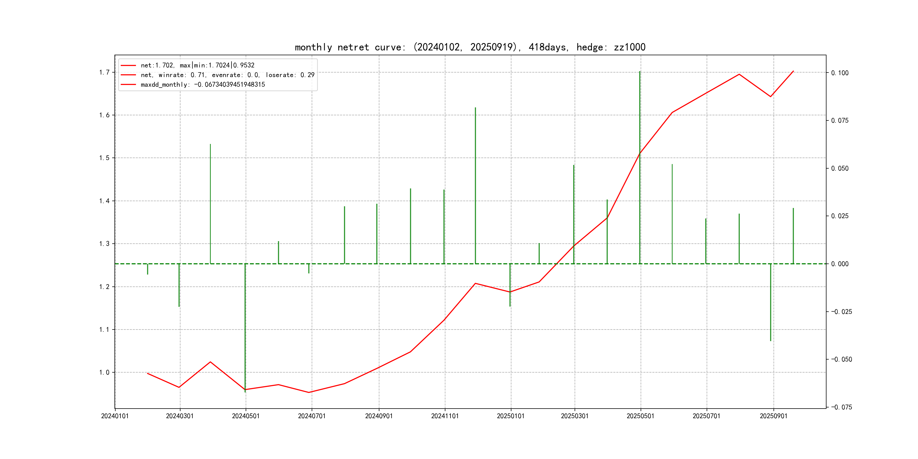Click the red line swatch beside 'net:1.702'

pos(128,65)
